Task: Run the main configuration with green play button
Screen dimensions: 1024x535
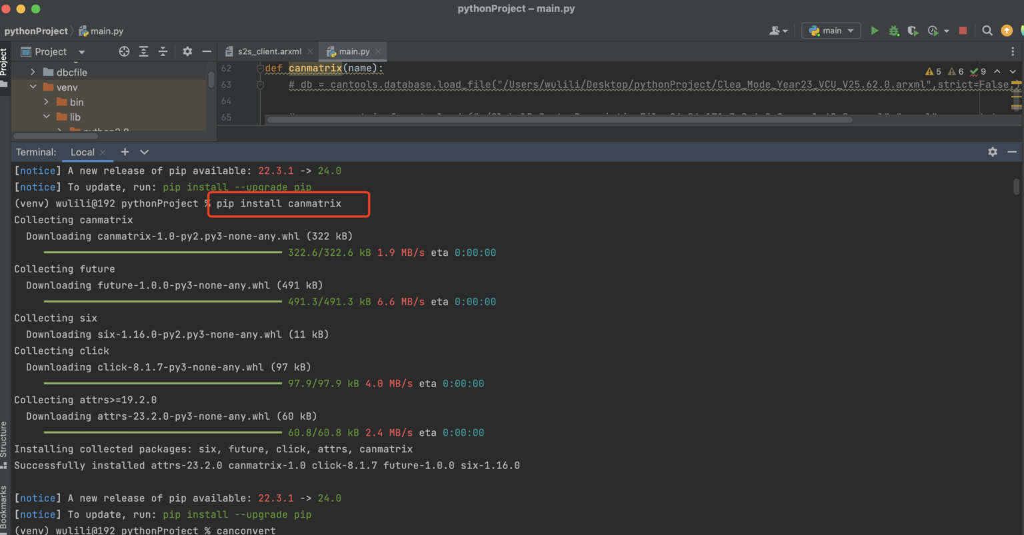Action: click(874, 31)
